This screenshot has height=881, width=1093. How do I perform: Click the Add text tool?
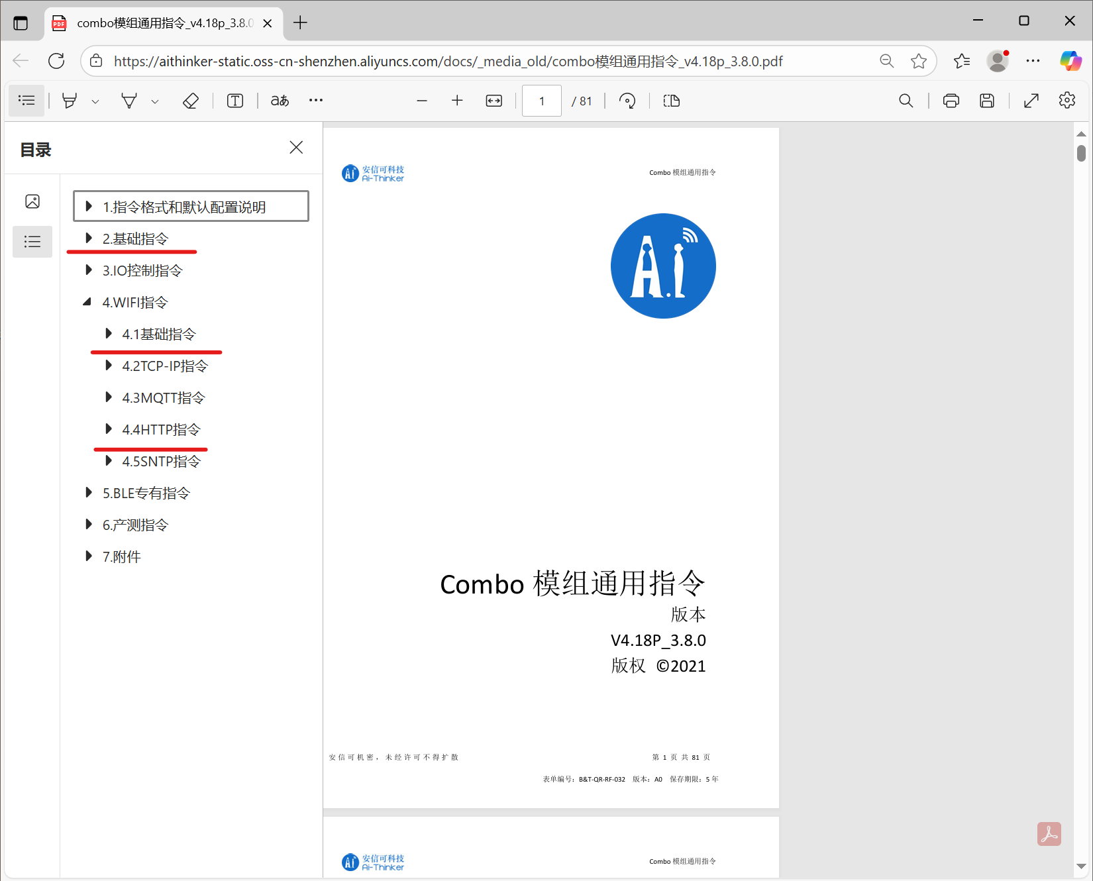(235, 101)
